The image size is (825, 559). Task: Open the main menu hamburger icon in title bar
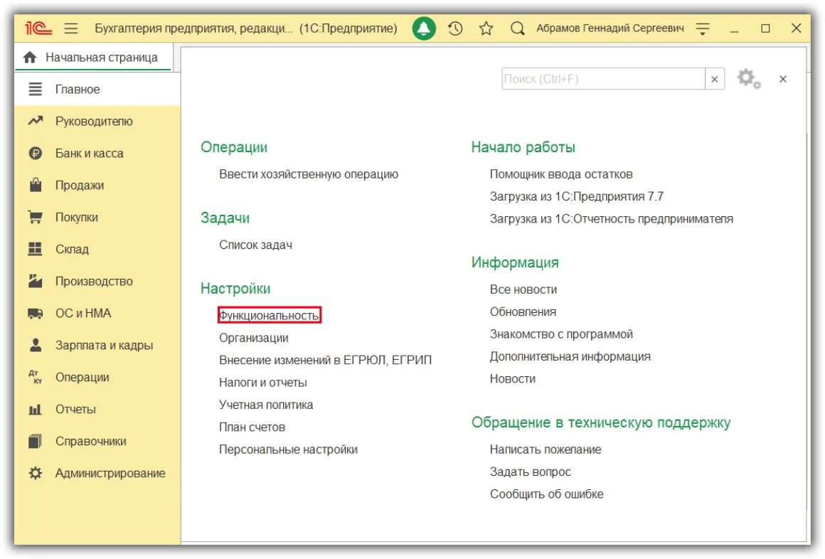tap(71, 28)
